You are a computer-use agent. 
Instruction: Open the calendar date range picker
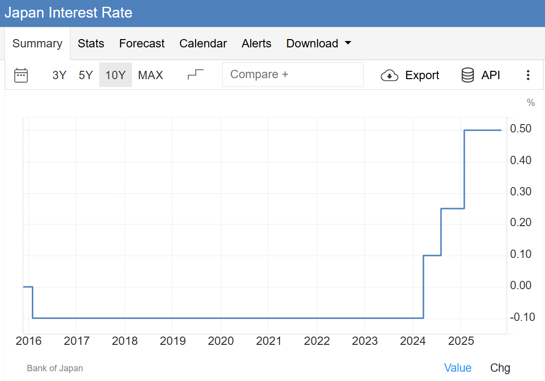tap(21, 75)
